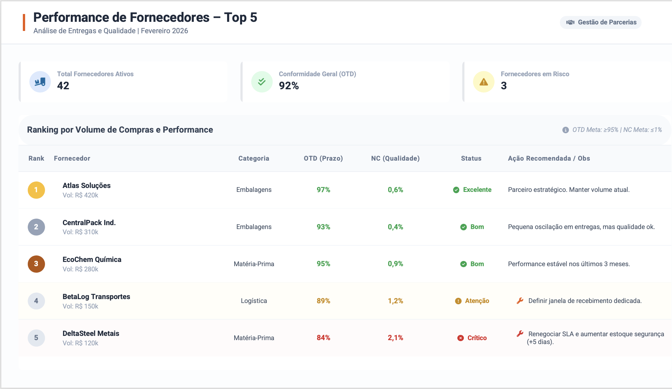Click the green Excelente status check icon

click(x=456, y=190)
